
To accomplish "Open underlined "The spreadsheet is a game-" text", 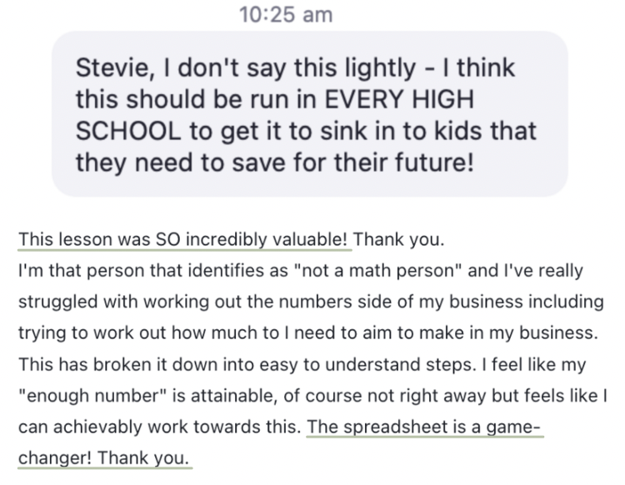I will [x=424, y=427].
